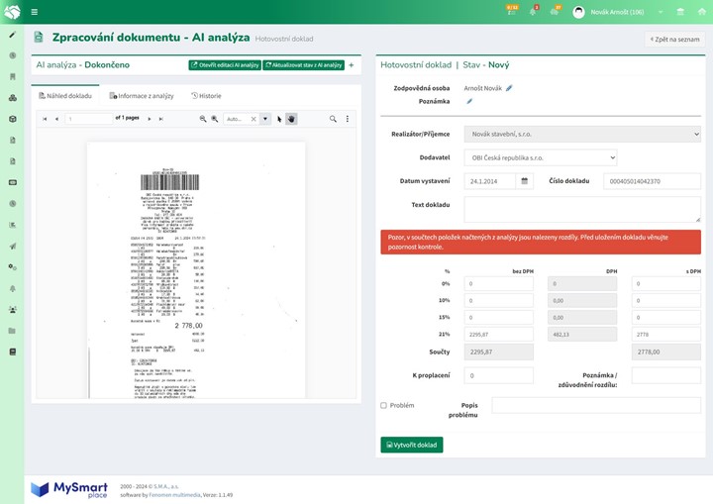Viewport: 713px width, 504px height.
Task: Click Aktualizovat stav z AI analýzy button
Action: point(303,65)
